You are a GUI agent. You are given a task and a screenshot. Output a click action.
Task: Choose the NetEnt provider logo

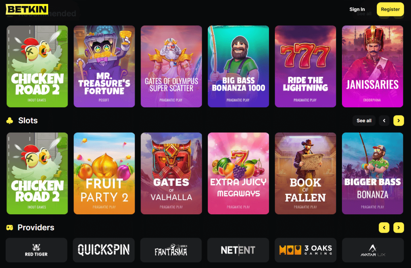click(x=238, y=250)
